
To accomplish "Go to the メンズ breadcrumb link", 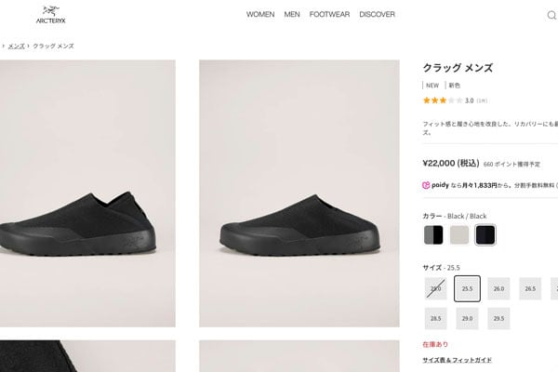I will point(17,46).
